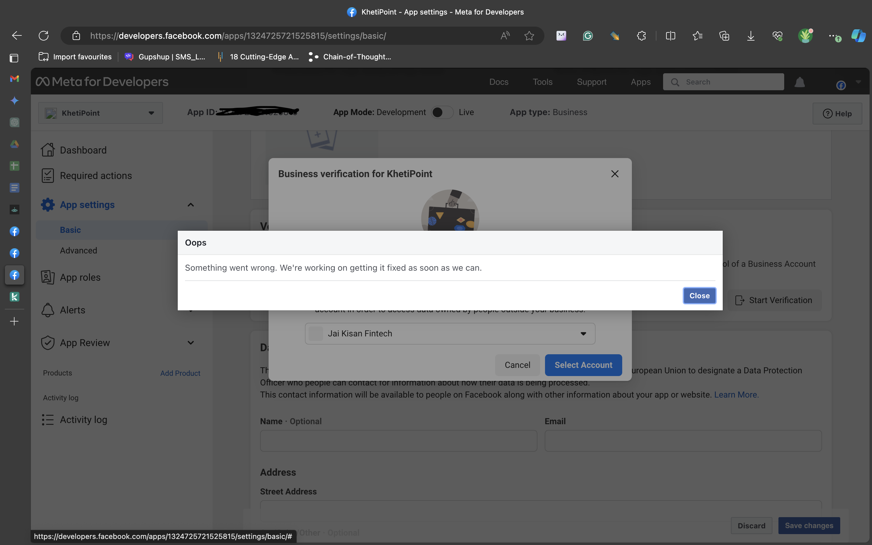Open the Chain-of-Thought bookmark
Viewport: 872px width, 545px height.
pos(349,57)
